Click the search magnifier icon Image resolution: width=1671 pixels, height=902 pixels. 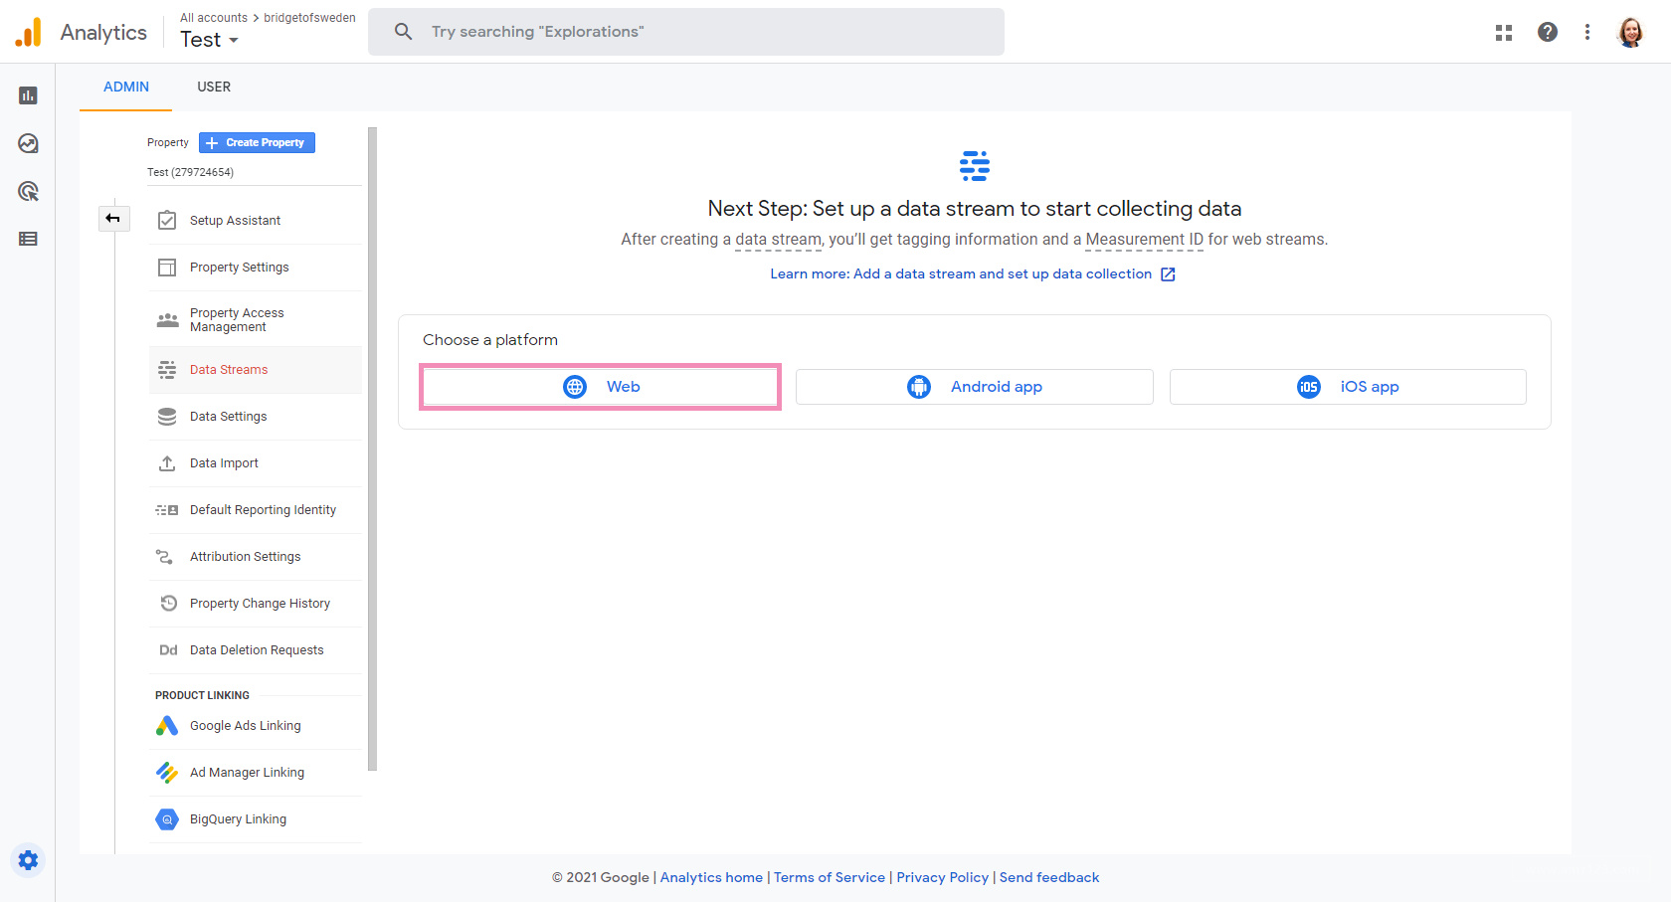[x=403, y=32]
